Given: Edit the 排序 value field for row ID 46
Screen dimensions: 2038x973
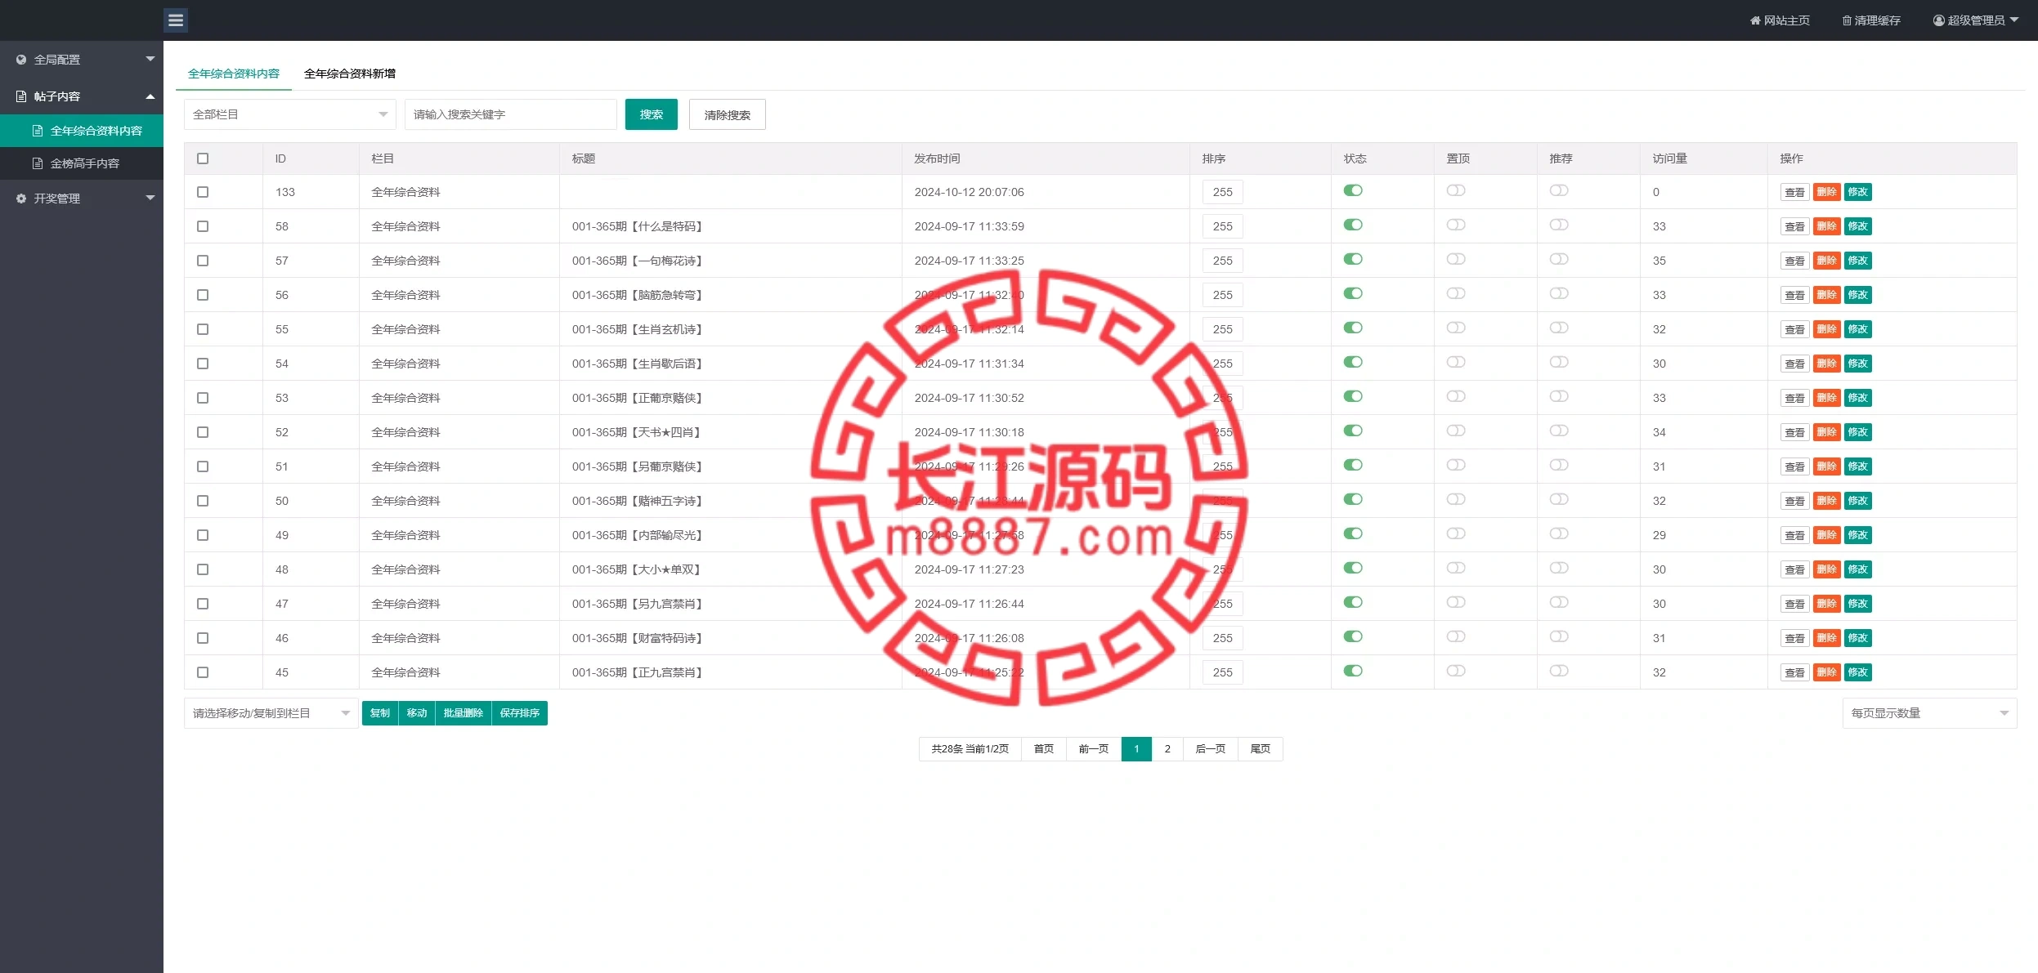Looking at the screenshot, I should tap(1223, 638).
